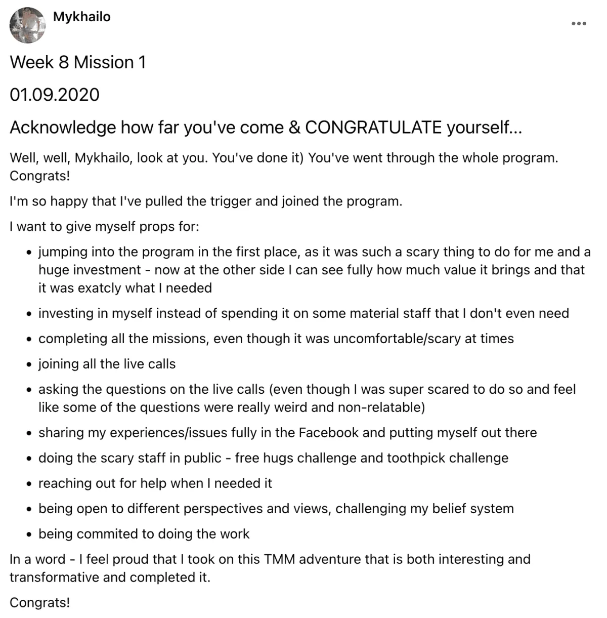This screenshot has height=618, width=607.
Task: Click the "Week 8 Mission 1" heading
Action: coord(78,62)
